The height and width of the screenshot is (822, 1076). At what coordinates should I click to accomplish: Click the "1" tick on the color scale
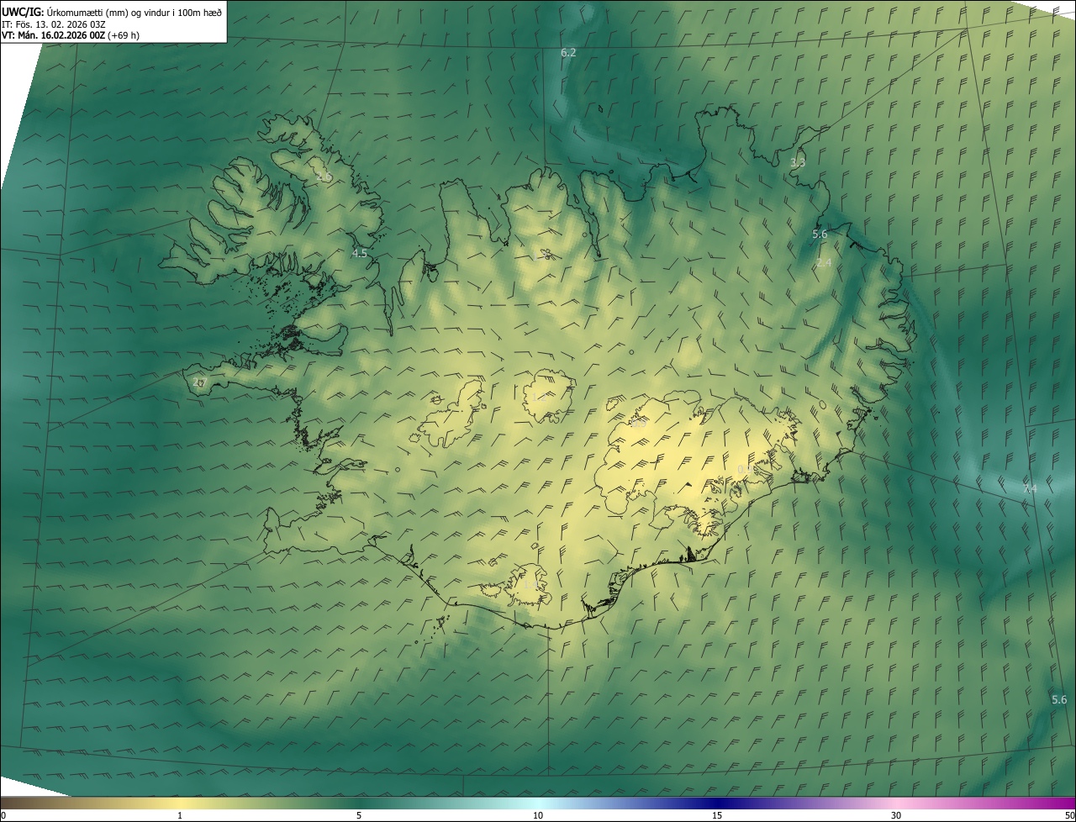click(180, 815)
